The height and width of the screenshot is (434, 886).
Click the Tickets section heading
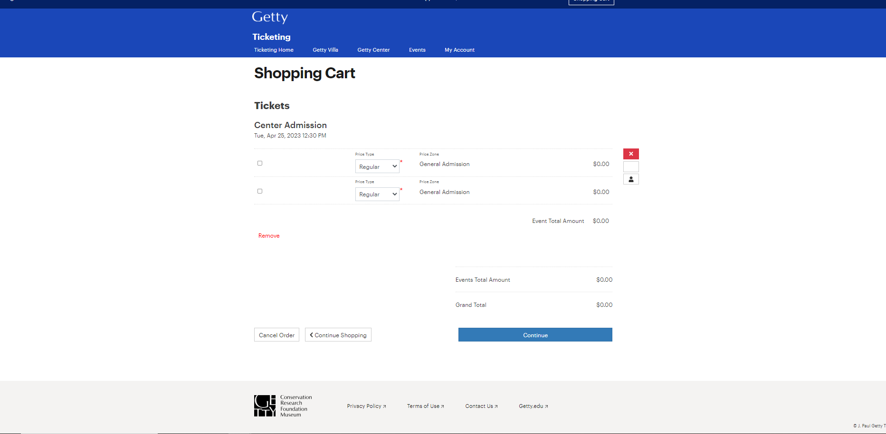(x=272, y=106)
